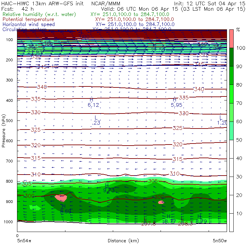Click 'Init: 12 UTC Sat 04 Apr 15'
Screen dimensions: 247x247
pos(210,3)
